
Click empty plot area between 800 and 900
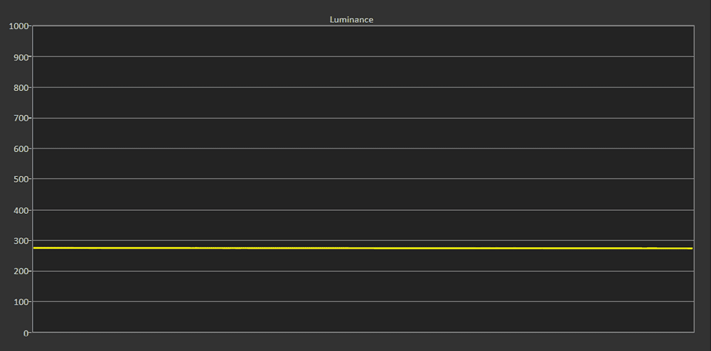pyautogui.click(x=363, y=72)
